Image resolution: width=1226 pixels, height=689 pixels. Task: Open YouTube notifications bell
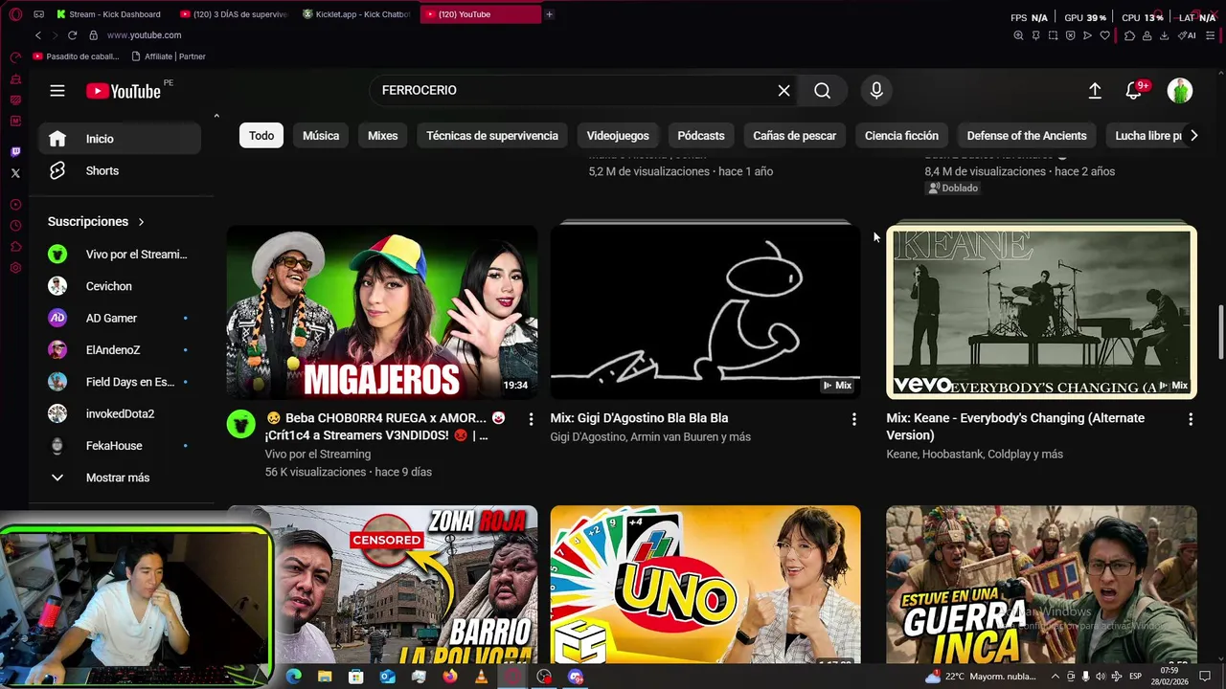point(1133,90)
